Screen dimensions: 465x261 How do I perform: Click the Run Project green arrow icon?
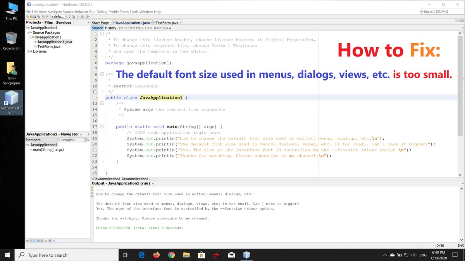[77, 17]
